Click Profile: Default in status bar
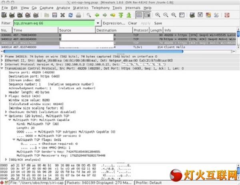Image resolution: width=240 pixels, height=185 pixels. [149, 183]
